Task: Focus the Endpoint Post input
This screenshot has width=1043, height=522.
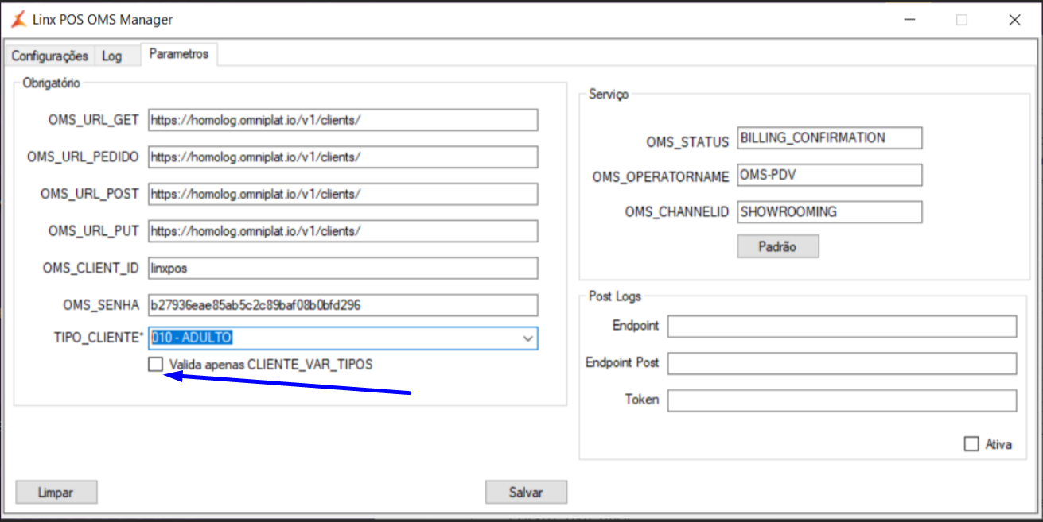Action: point(841,364)
